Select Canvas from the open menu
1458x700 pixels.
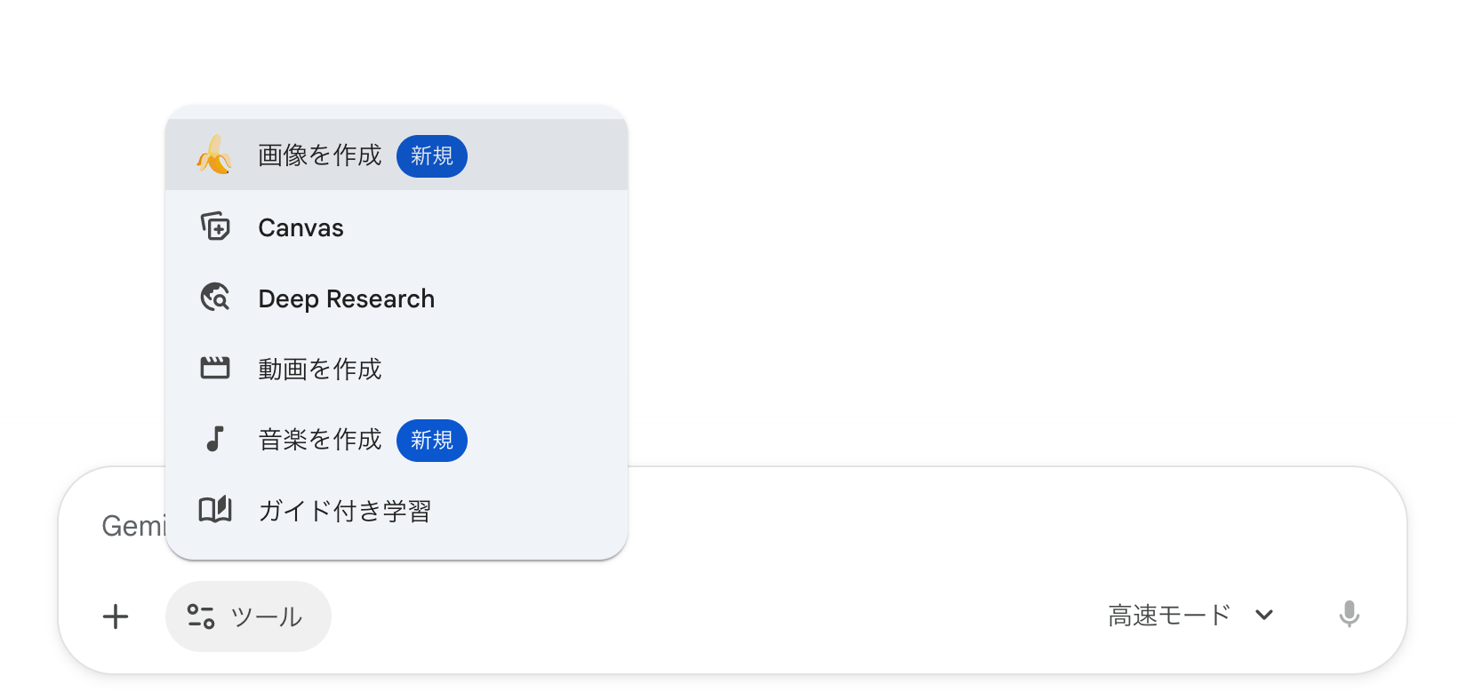300,227
